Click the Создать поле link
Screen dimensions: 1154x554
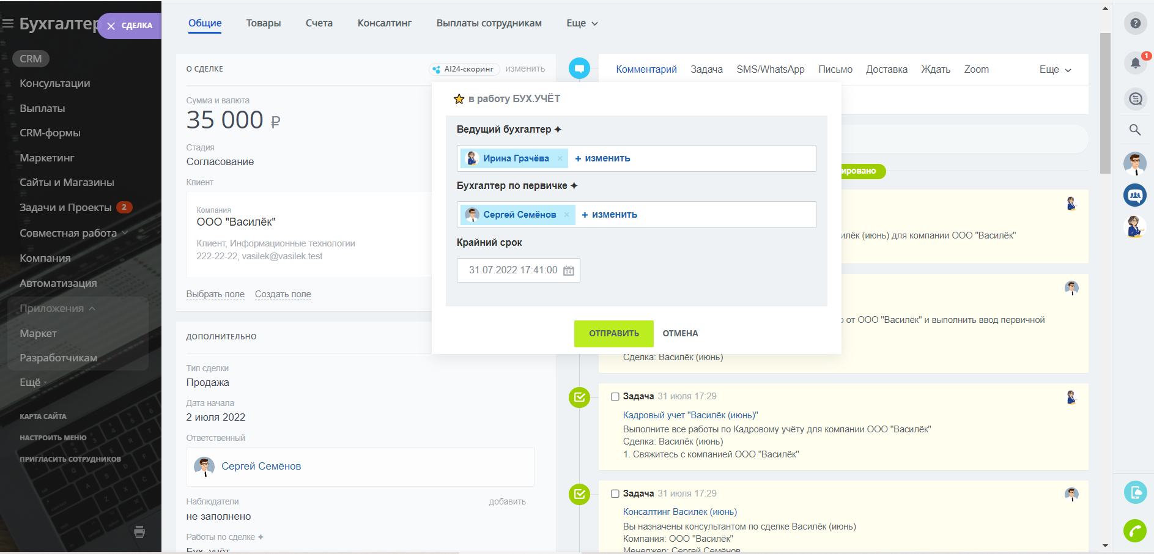283,294
